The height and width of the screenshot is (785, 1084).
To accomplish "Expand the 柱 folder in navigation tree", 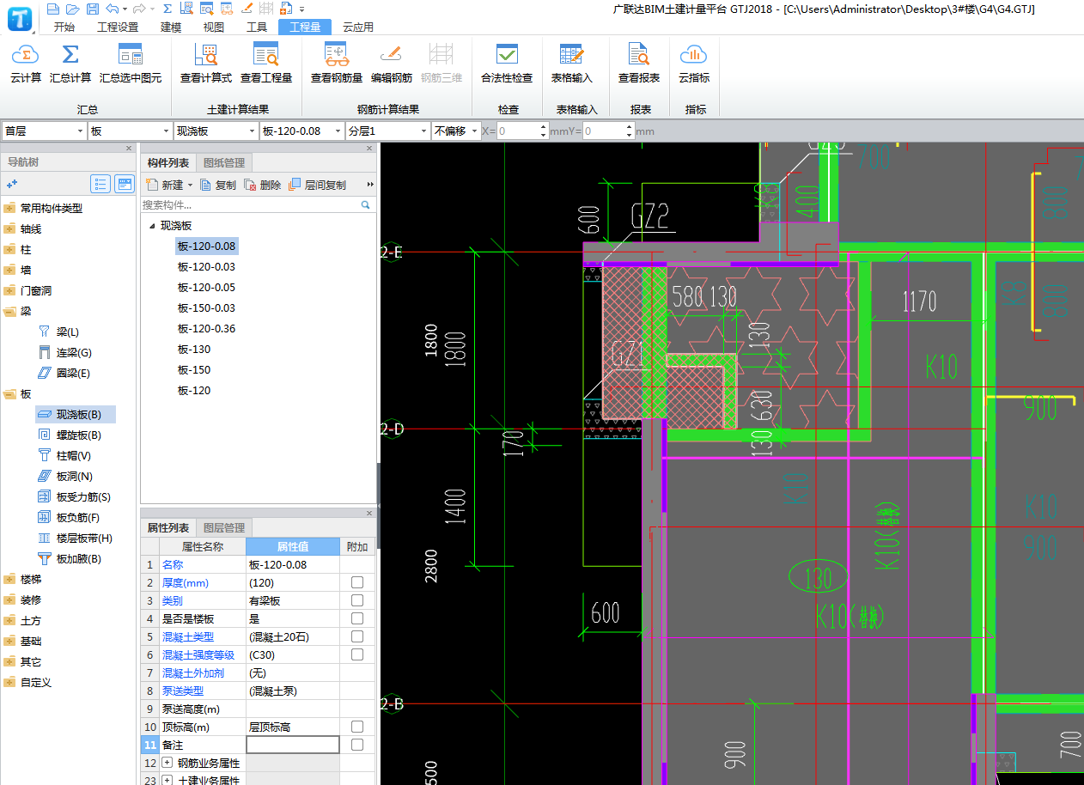I will [x=9, y=249].
